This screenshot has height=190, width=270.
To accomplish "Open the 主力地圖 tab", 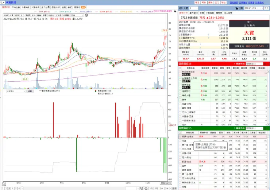I will (46, 7).
